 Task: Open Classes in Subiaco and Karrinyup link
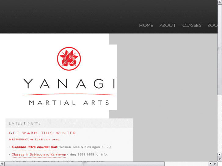click(x=39, y=154)
